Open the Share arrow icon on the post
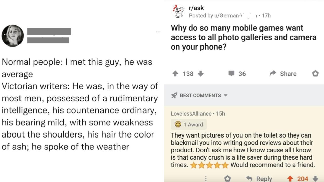The height and width of the screenshot is (182, 324). pos(273,74)
